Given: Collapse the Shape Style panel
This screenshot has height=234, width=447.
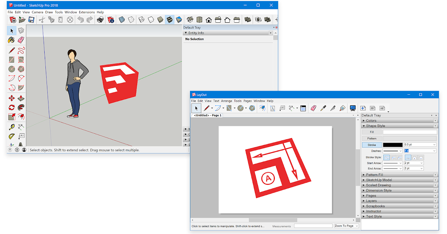Looking at the screenshot, I should [364, 126].
